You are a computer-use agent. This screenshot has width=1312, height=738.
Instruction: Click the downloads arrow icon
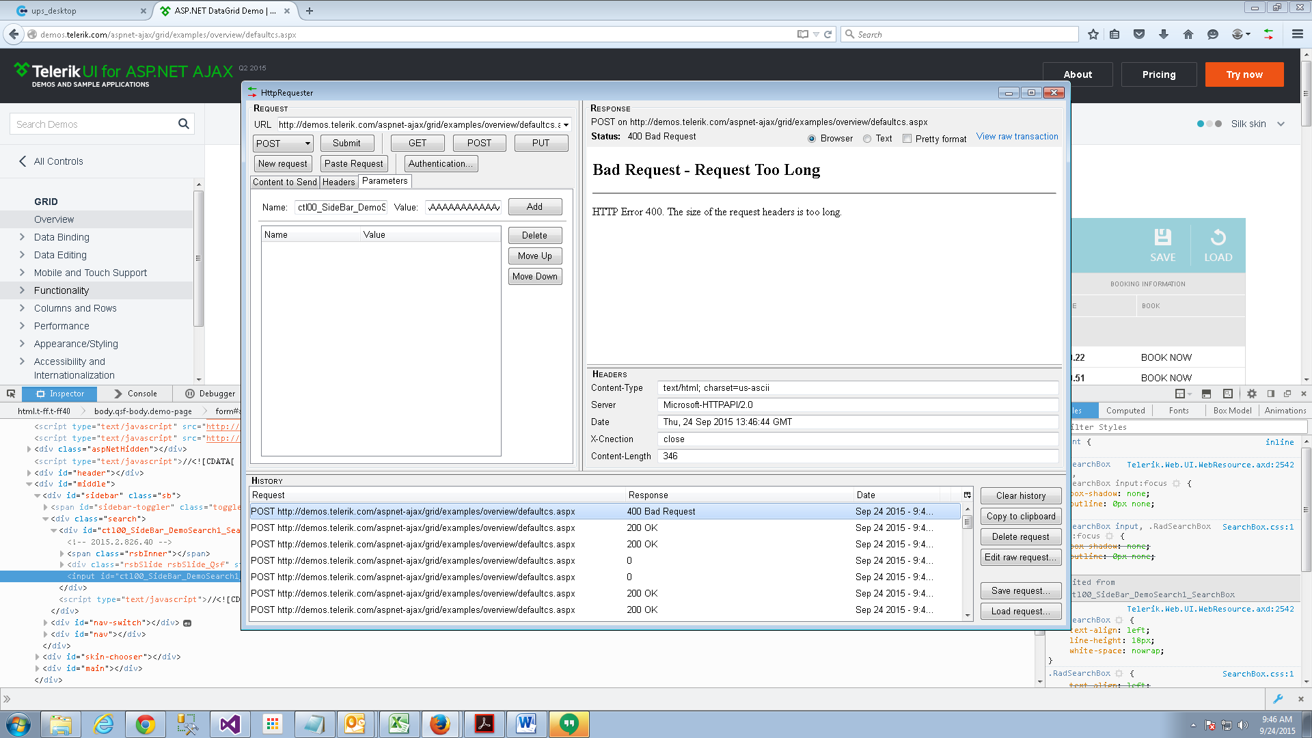click(x=1164, y=34)
